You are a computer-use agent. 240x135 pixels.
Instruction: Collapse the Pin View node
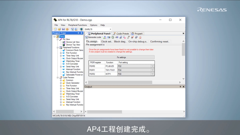tap(57, 39)
